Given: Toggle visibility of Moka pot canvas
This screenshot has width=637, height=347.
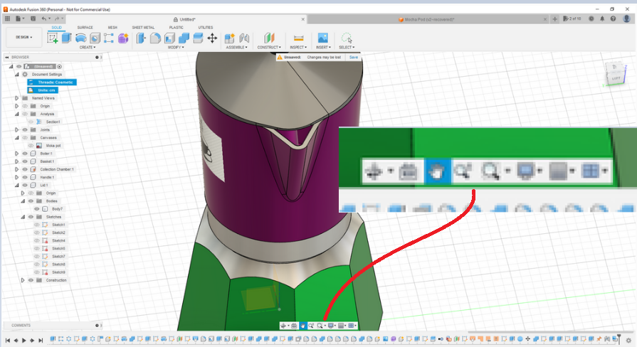Looking at the screenshot, I should tap(31, 145).
